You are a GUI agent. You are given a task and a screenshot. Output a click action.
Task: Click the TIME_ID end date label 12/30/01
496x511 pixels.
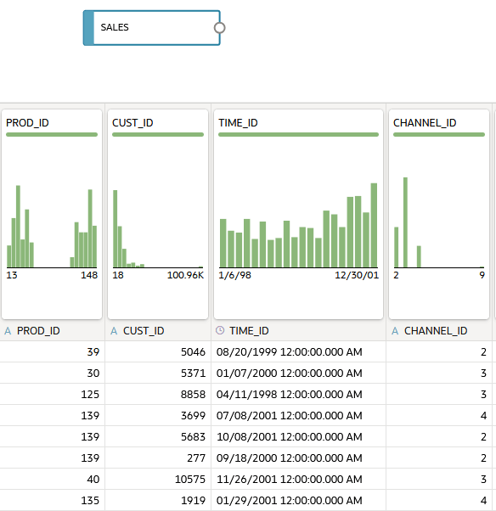[x=357, y=275]
